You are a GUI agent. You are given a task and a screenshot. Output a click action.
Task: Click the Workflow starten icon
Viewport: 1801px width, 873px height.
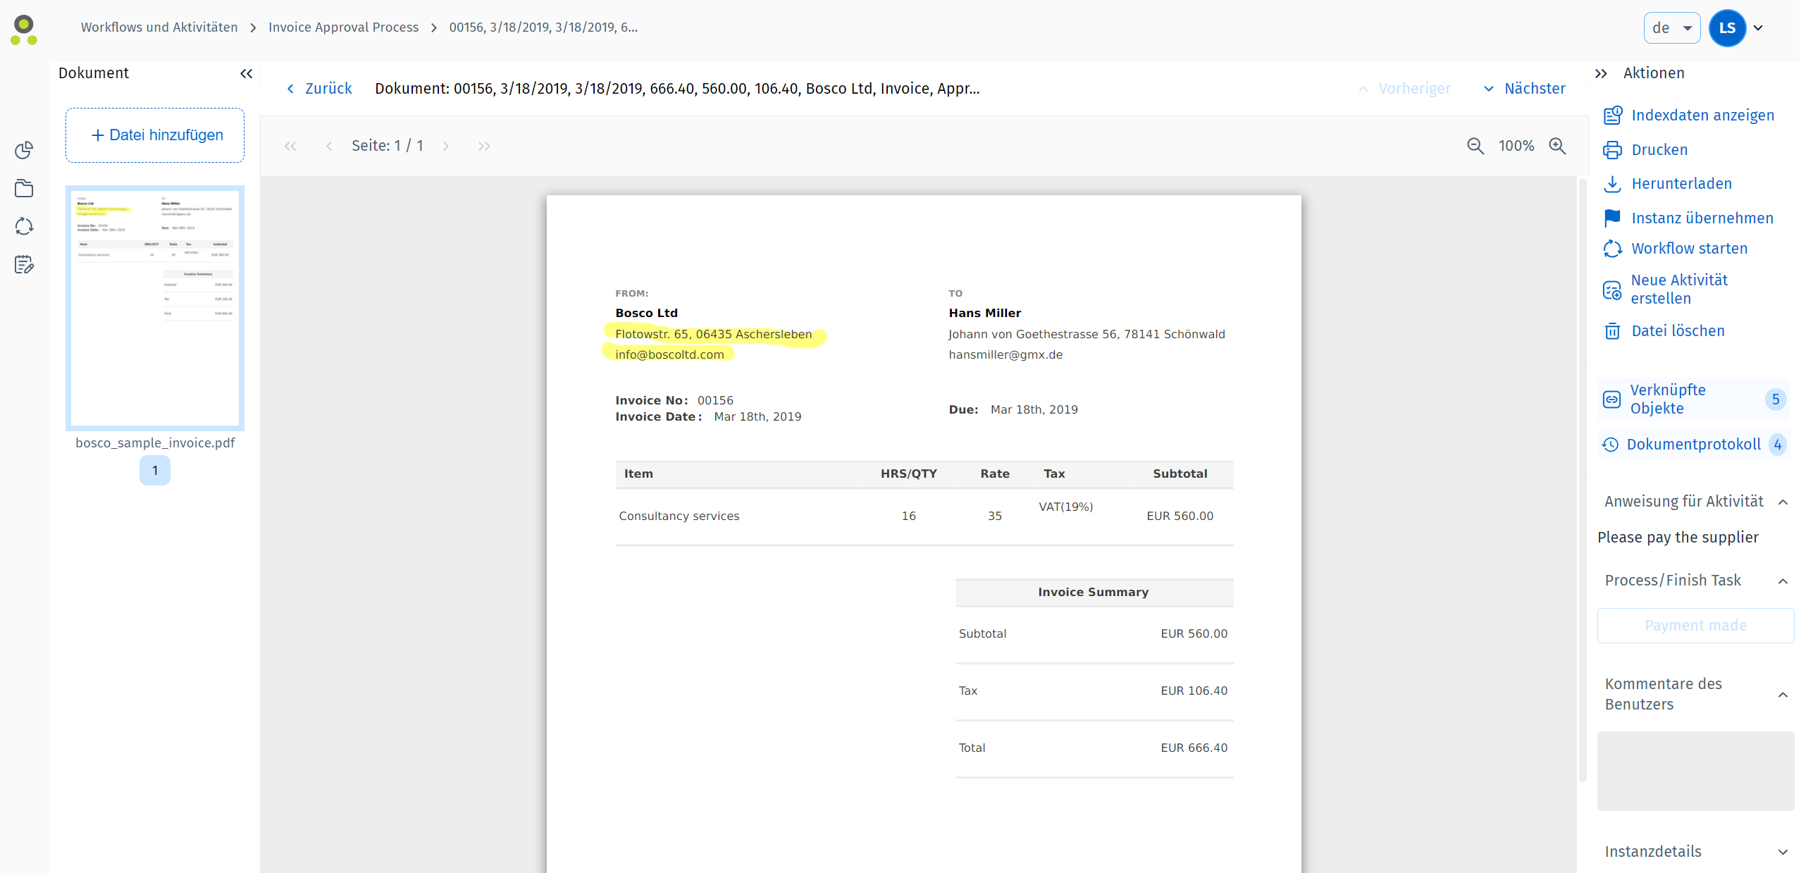(x=1612, y=249)
